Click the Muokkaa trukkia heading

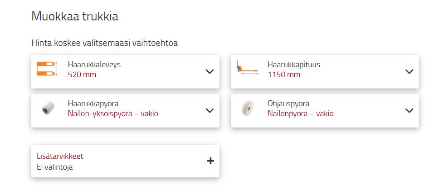(x=75, y=17)
